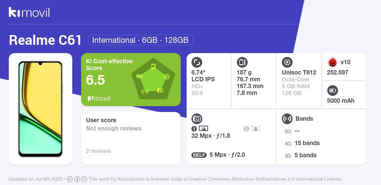Click the display size icon above 6.74"

pyautogui.click(x=197, y=62)
